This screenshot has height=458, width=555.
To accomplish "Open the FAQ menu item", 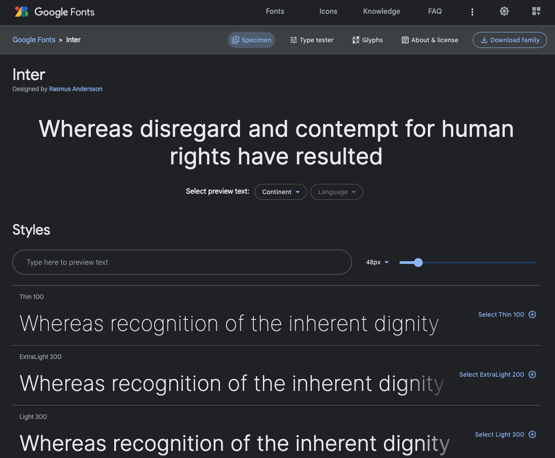I will coord(435,12).
